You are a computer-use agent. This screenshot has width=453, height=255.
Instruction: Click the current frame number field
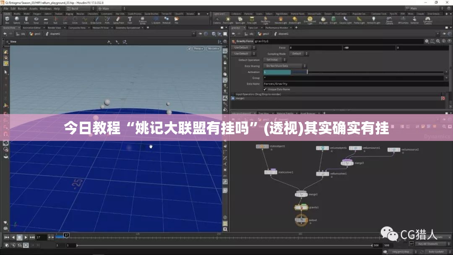click(x=41, y=237)
